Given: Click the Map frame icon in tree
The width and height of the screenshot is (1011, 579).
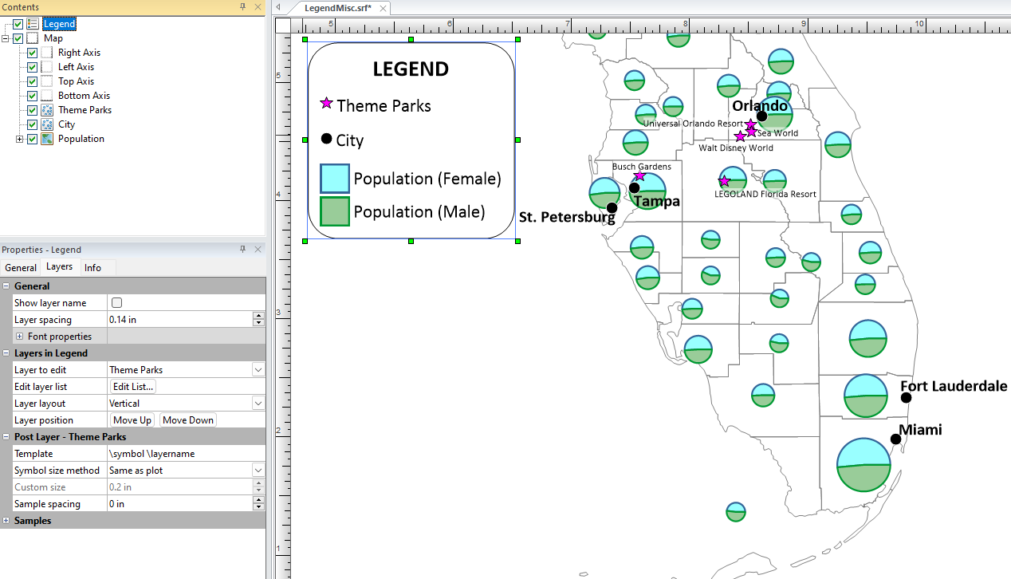Looking at the screenshot, I should [32, 38].
